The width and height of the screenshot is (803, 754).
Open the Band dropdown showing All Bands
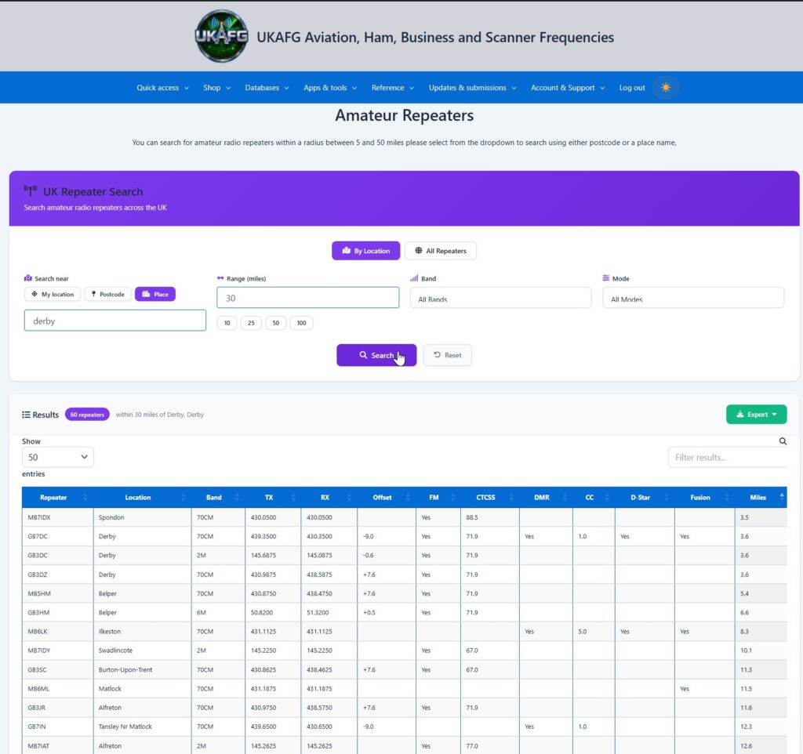(500, 298)
